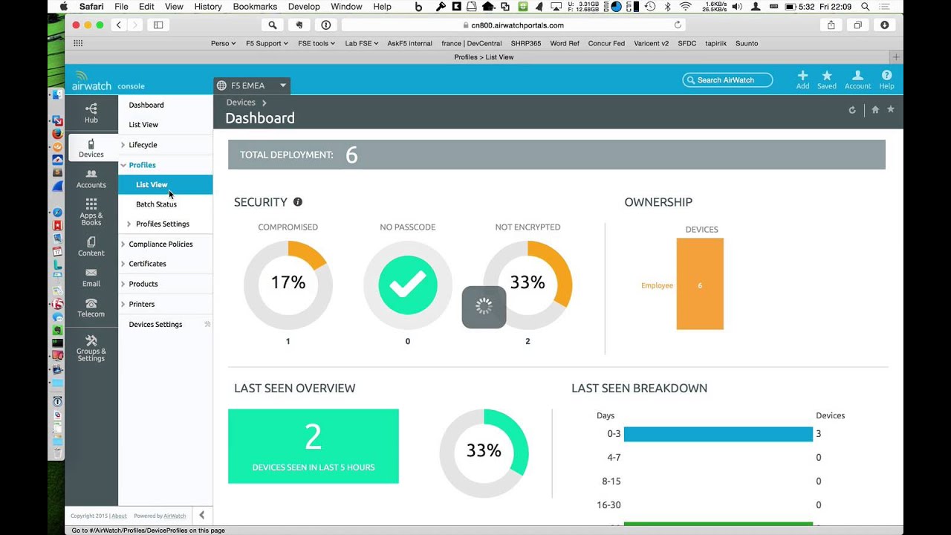
Task: Open the F5 Support bookmarks folder
Action: pos(267,43)
